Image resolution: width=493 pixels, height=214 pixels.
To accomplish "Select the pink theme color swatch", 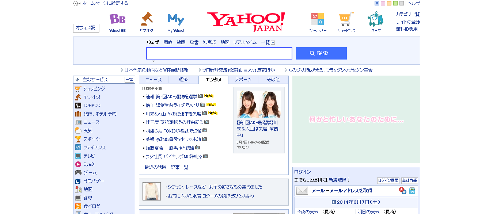I will 383,3.
